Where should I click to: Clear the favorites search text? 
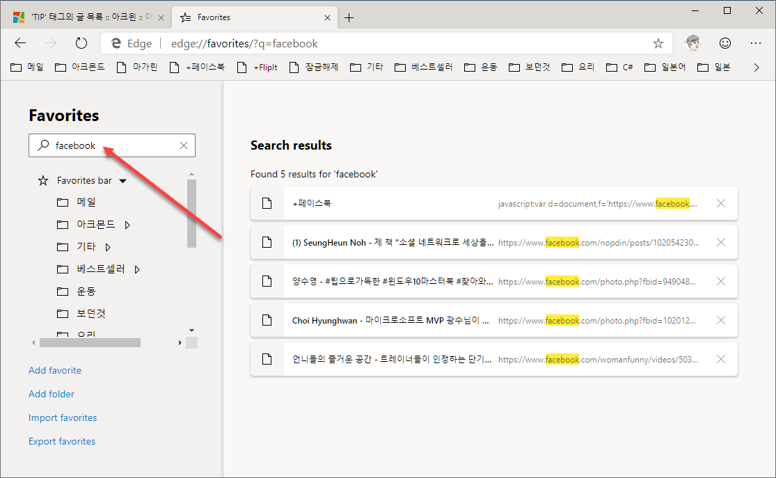click(184, 145)
